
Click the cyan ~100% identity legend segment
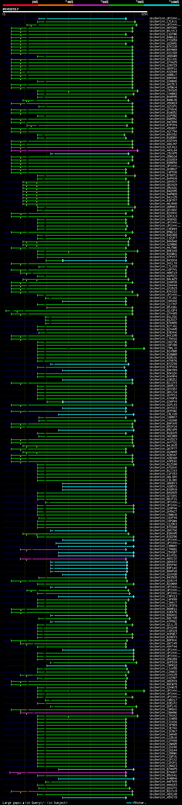(x=162, y=5)
